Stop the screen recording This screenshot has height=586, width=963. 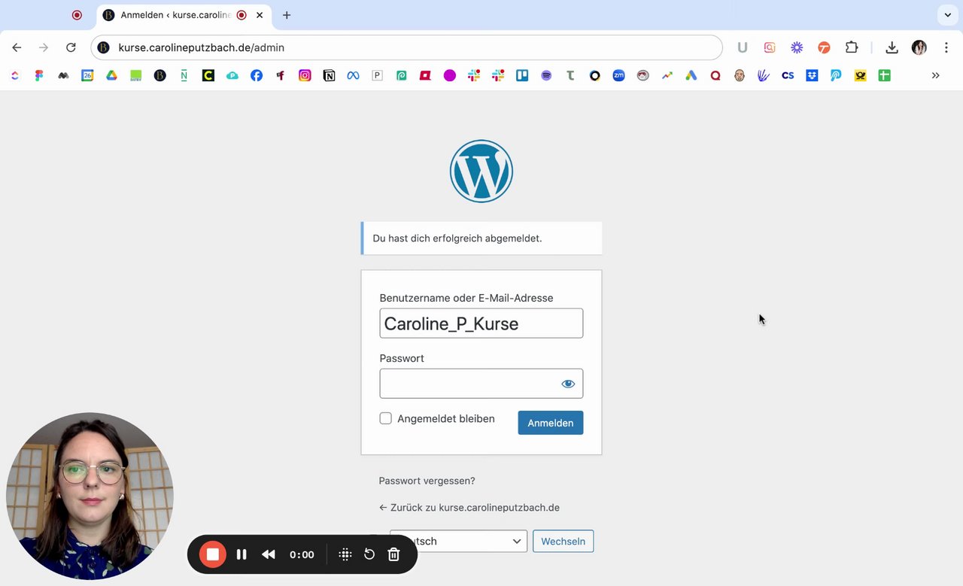[x=213, y=554]
